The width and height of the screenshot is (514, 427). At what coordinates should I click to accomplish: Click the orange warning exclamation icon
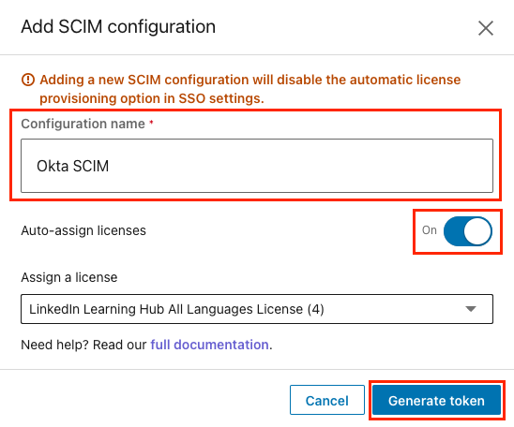click(x=28, y=80)
